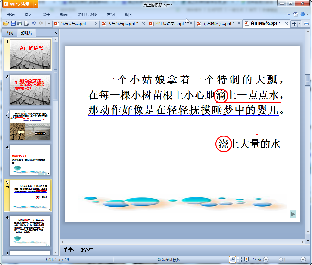The width and height of the screenshot is (312, 265).
Task: Click the Open folder icon
Action: coord(6,23)
